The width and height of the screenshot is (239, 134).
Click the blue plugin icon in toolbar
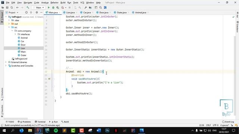point(105,7)
